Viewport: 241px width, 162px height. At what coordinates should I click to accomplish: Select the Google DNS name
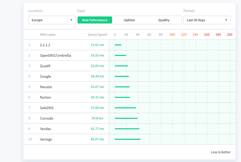tap(45, 76)
